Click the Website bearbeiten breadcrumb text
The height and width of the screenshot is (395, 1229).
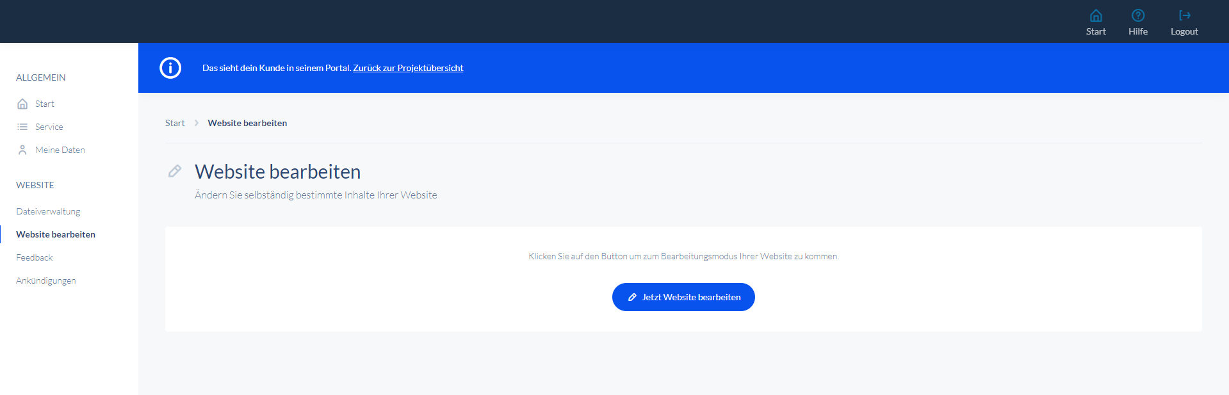pyautogui.click(x=247, y=123)
